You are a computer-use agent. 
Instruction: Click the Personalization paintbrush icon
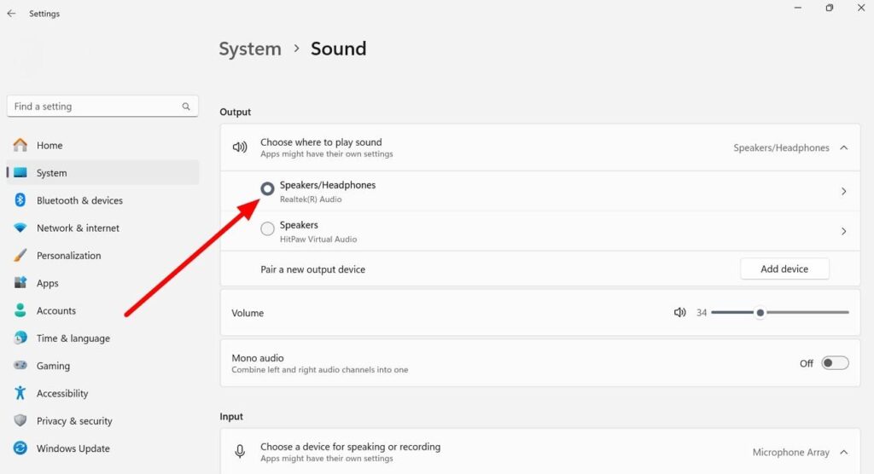(x=20, y=255)
